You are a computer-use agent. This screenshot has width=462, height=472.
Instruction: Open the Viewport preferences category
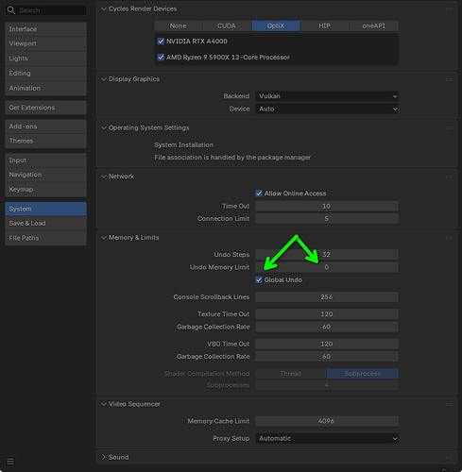[x=45, y=43]
